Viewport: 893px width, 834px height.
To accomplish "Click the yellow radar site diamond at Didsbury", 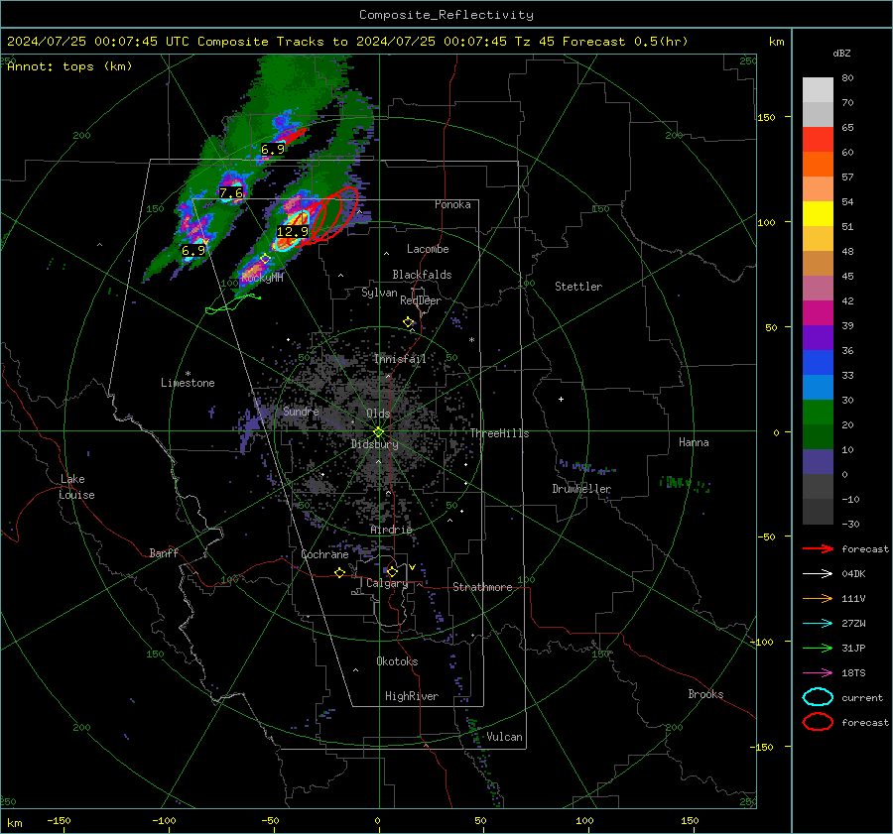I will click(x=378, y=432).
